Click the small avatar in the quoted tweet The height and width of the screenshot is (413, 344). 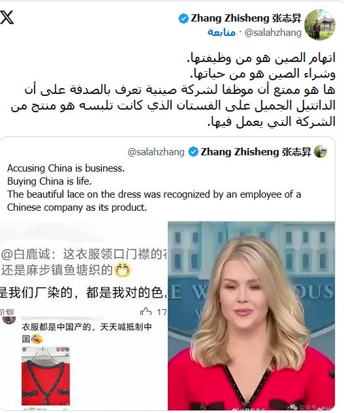pyautogui.click(x=321, y=152)
